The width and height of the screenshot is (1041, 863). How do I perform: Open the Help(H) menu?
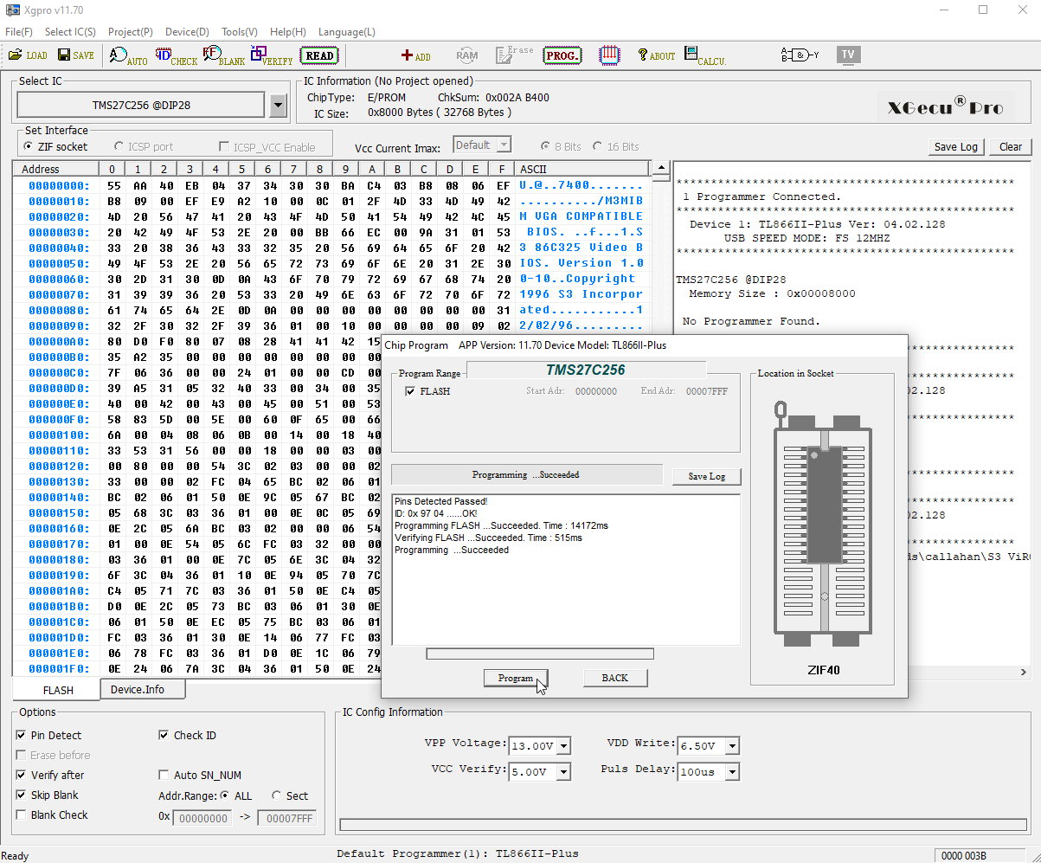288,32
